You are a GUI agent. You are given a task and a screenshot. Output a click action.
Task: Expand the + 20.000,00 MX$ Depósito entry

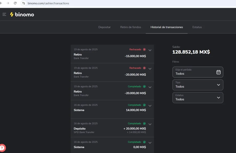tap(150, 124)
